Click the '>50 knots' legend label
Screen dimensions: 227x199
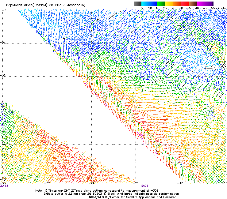(x=218, y=8)
